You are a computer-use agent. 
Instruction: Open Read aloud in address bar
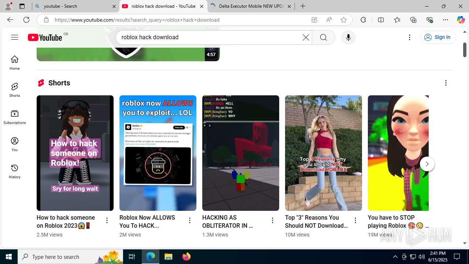[x=329, y=20]
